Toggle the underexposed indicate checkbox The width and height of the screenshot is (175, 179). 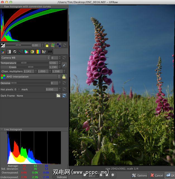click(54, 177)
